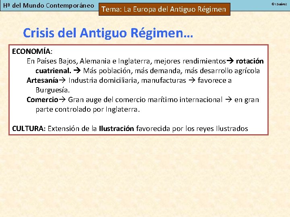Click the title 'Crisis del Antiguo Régimen...'

click(108, 33)
